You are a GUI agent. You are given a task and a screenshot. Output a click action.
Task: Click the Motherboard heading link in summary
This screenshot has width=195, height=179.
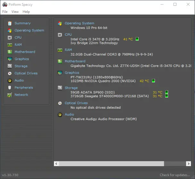(75, 61)
